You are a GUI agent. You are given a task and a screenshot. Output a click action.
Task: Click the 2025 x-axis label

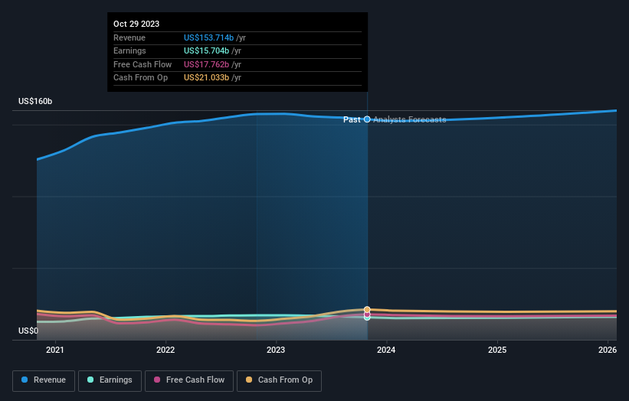[x=497, y=350]
